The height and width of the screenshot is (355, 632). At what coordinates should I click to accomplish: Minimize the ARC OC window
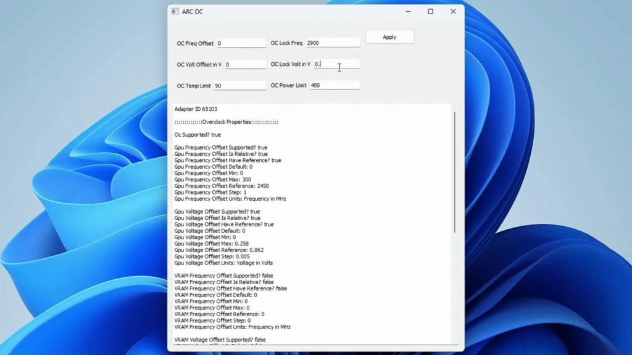[408, 12]
